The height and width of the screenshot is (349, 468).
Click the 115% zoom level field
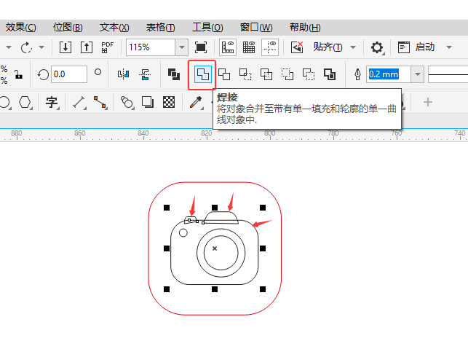click(x=151, y=47)
